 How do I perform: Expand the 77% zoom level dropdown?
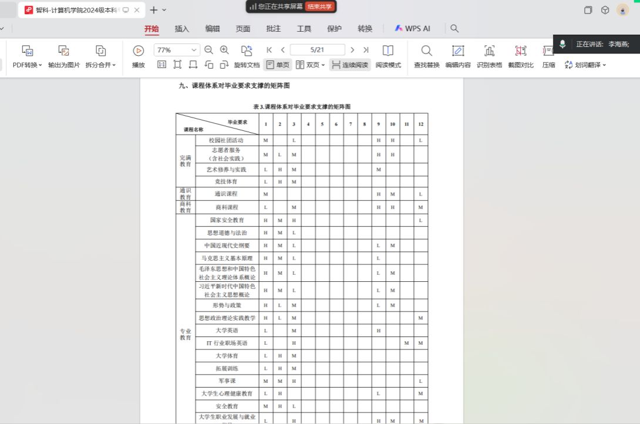(x=194, y=51)
